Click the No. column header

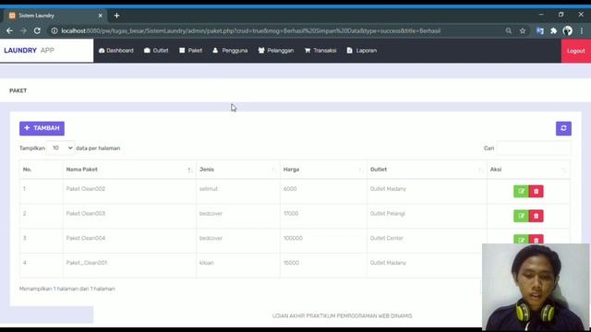pos(41,170)
